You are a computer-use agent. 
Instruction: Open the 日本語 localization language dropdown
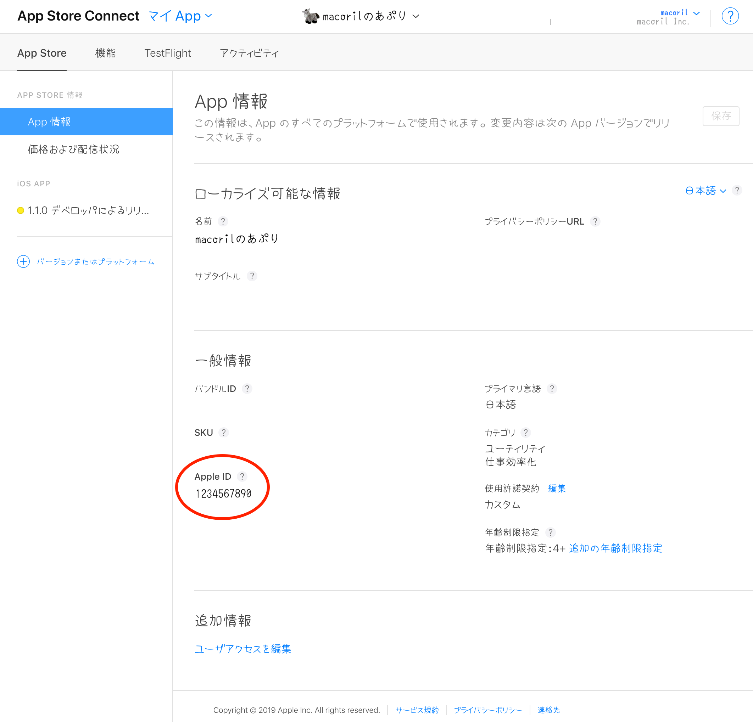(705, 190)
